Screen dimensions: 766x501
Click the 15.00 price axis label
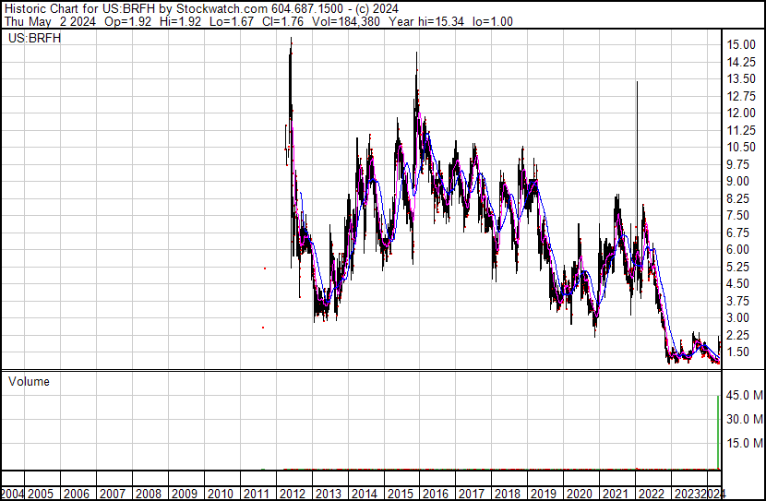coord(742,44)
